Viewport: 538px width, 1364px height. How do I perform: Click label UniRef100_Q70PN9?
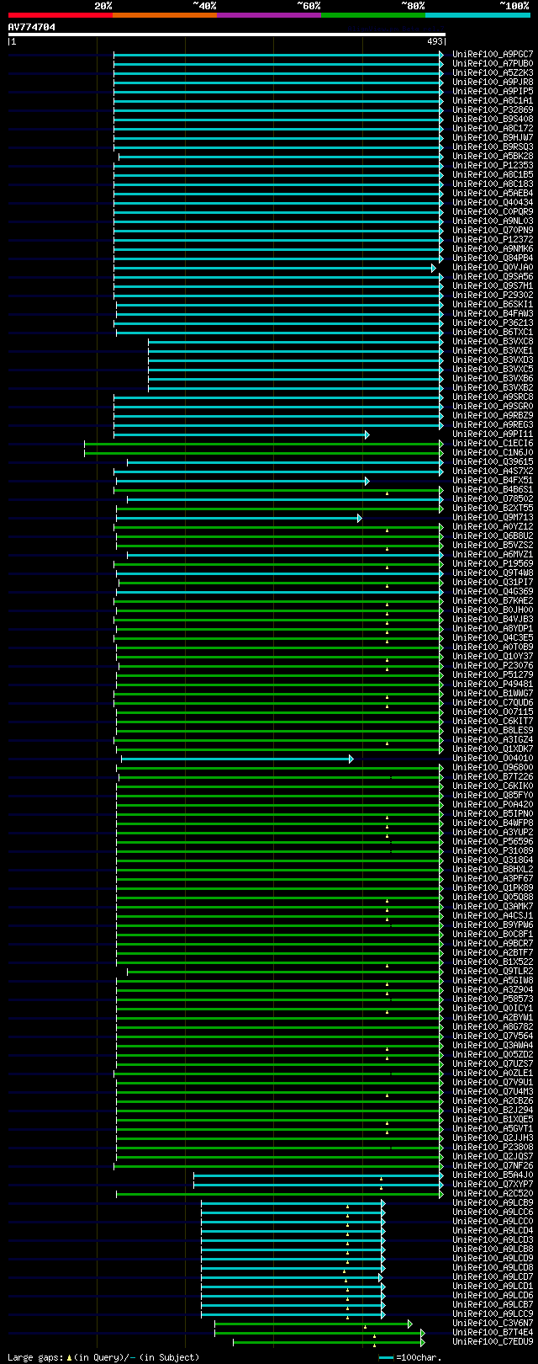pyautogui.click(x=493, y=231)
